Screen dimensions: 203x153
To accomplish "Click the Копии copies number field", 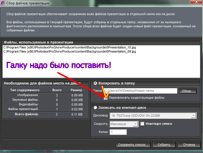I will click(118, 132).
